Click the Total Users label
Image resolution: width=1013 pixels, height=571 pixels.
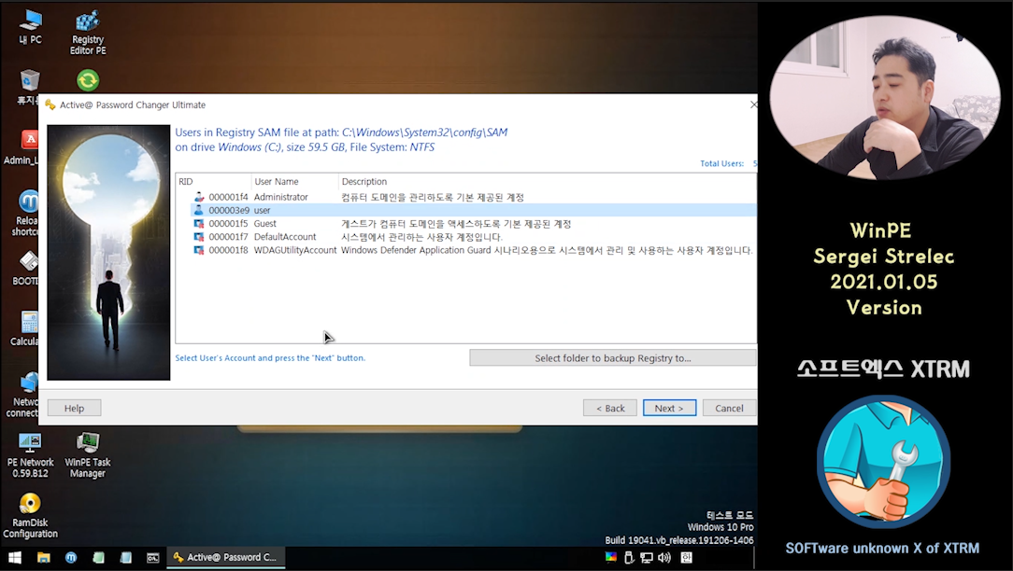[x=721, y=164]
